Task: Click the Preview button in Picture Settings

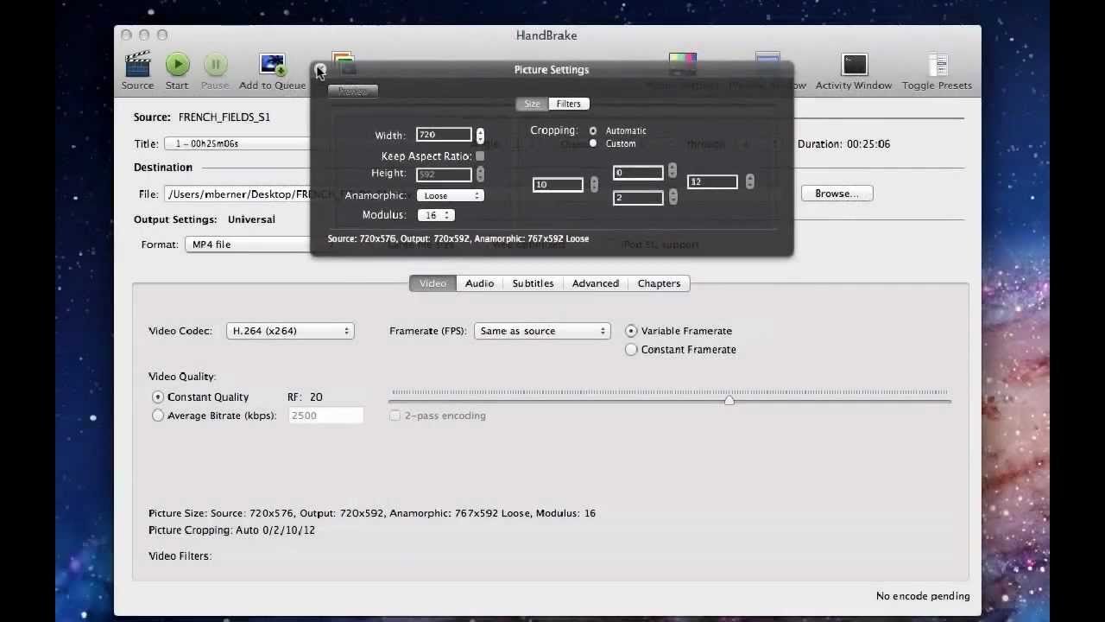Action: click(352, 92)
